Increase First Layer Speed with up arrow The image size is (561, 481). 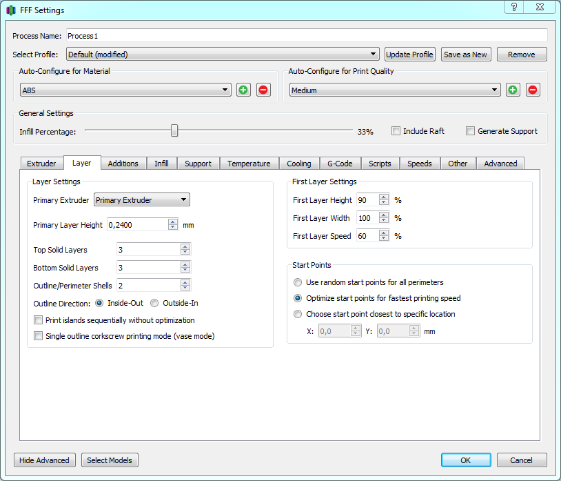(x=384, y=233)
